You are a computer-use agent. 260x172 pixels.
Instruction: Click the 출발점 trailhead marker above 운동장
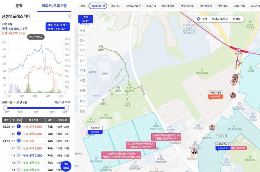[x=101, y=47]
